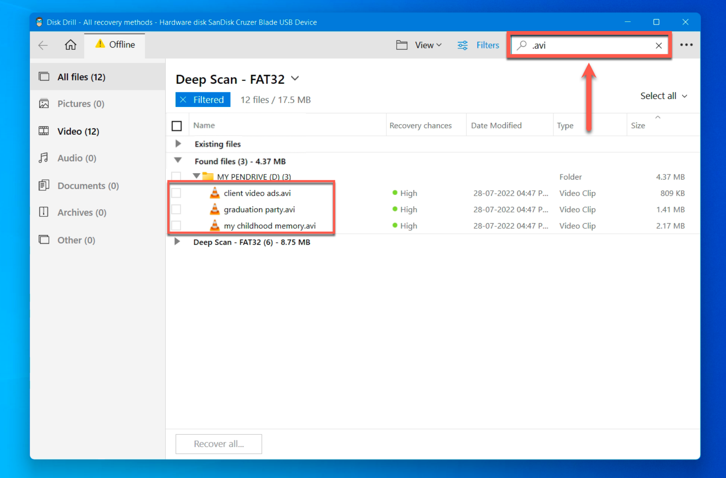Go back with the arrow button
This screenshot has width=726, height=478.
click(x=43, y=45)
